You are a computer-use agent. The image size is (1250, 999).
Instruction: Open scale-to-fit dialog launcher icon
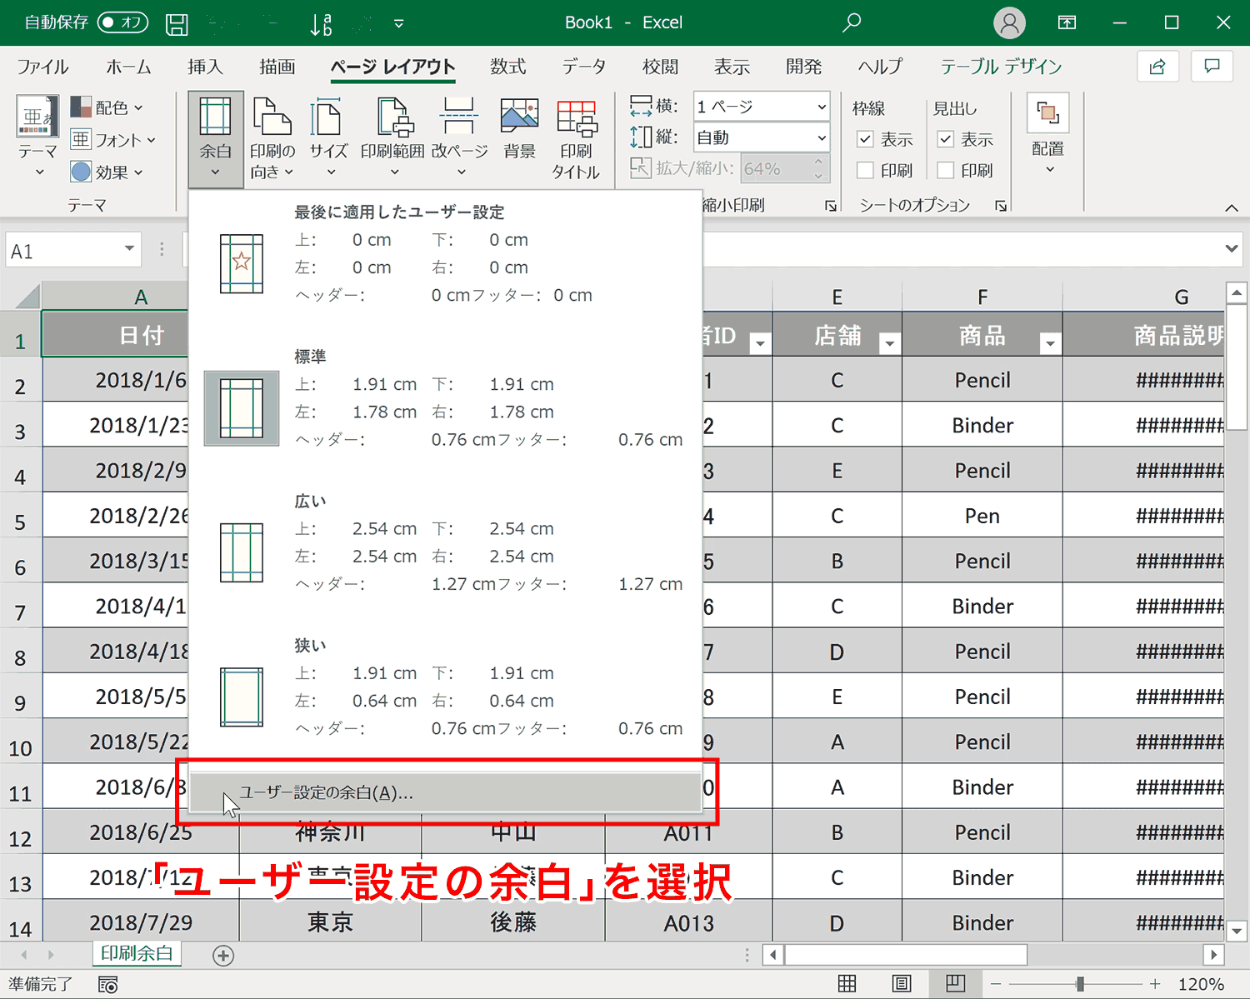[x=831, y=206]
